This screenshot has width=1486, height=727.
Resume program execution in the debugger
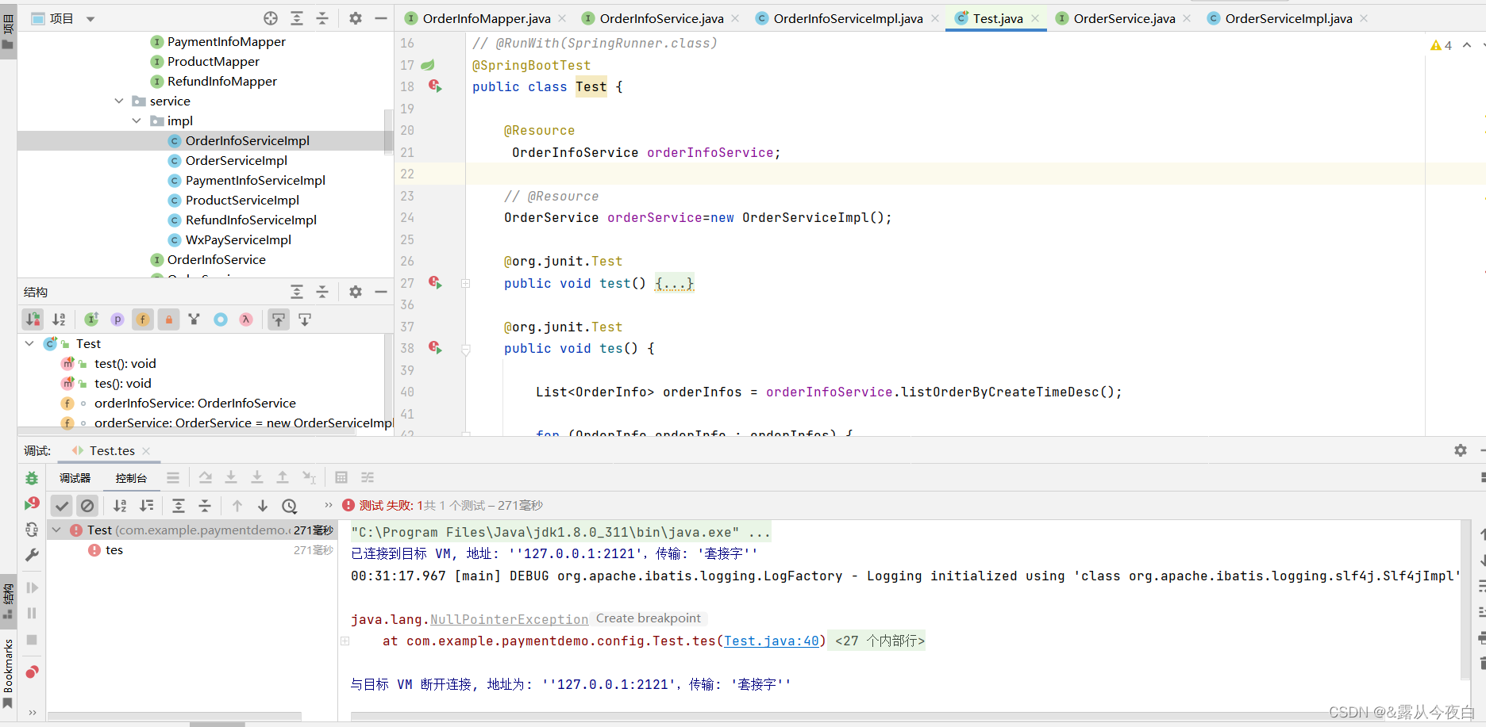[32, 587]
